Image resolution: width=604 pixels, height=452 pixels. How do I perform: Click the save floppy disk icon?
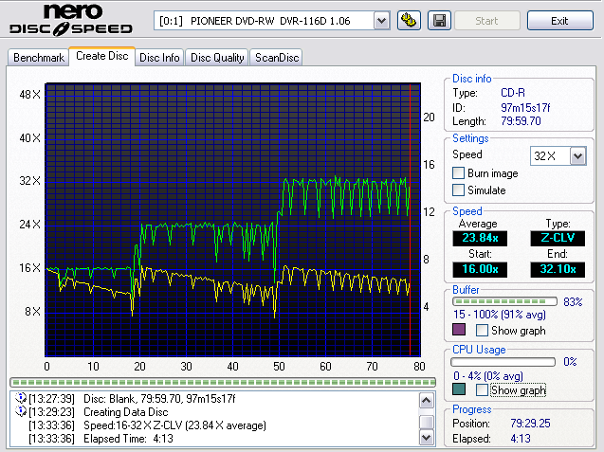439,21
